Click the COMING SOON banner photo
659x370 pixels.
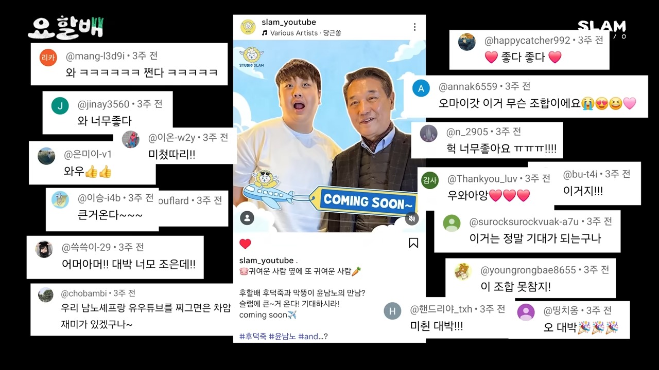pos(329,136)
